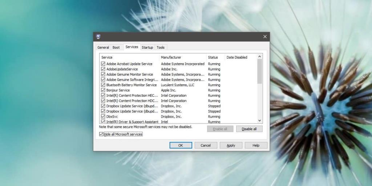Sort by the Service column header
The image size is (372, 186).
[x=129, y=57]
